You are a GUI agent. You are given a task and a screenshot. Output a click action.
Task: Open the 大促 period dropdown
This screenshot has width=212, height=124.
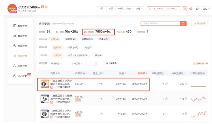coord(139,9)
